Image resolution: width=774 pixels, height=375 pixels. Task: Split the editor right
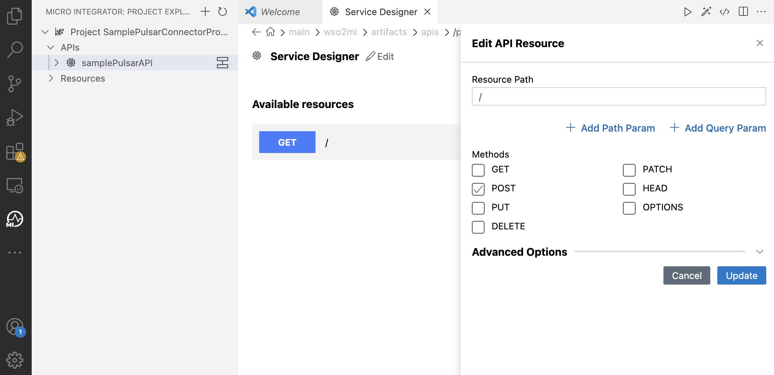(x=743, y=12)
